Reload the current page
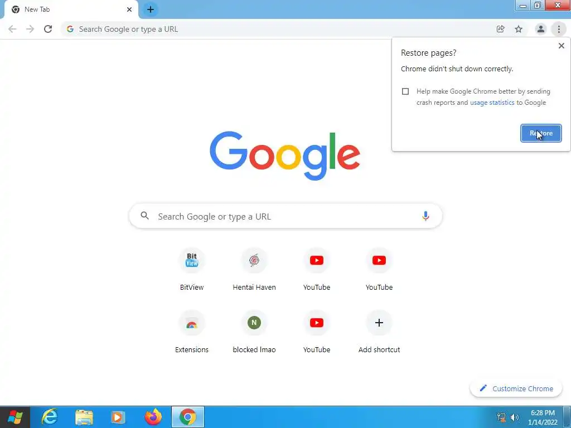The height and width of the screenshot is (428, 571). pyautogui.click(x=48, y=29)
